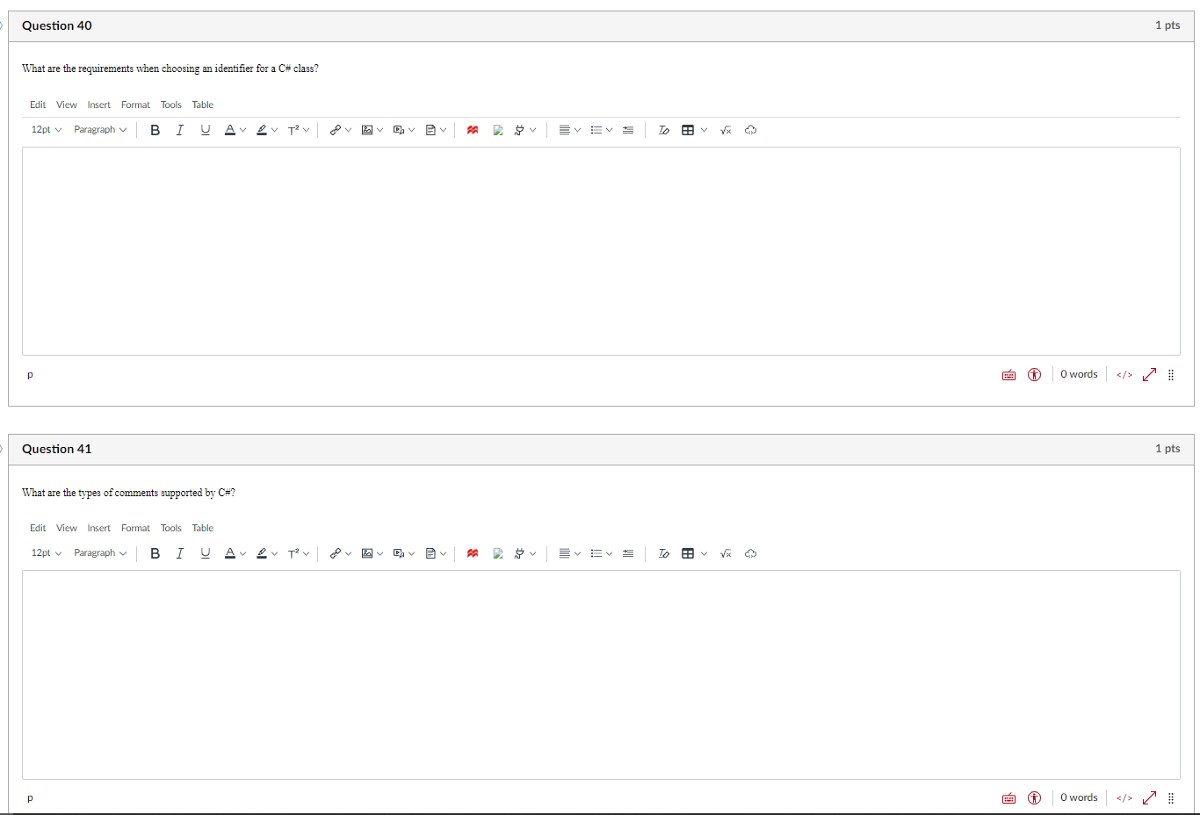Open the Tools menu in Question 40 editor
Image resolution: width=1200 pixels, height=815 pixels.
tap(170, 105)
